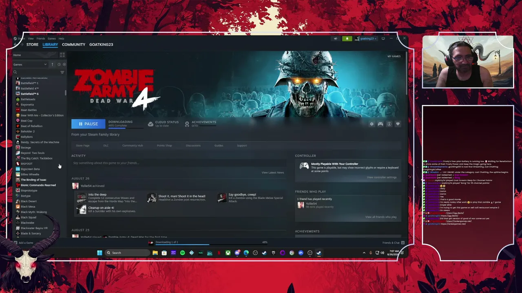522x293 pixels.
Task: Show game info via the info icon
Action: pyautogui.click(x=389, y=124)
